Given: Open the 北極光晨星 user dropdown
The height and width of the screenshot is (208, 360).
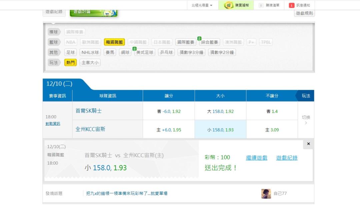Looking at the screenshot, I should (202, 5).
